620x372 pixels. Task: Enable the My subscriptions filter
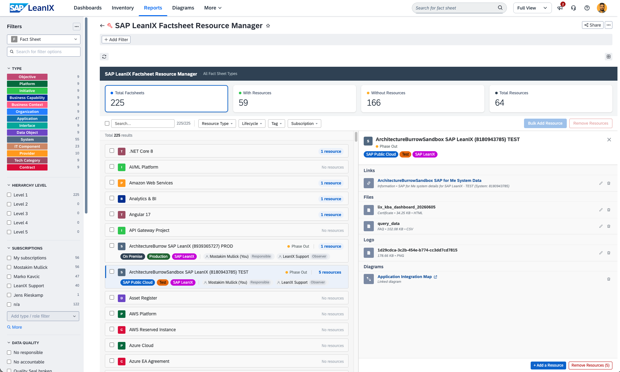[9, 258]
